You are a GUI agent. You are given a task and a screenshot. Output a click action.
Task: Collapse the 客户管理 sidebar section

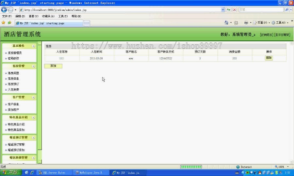tap(33, 97)
